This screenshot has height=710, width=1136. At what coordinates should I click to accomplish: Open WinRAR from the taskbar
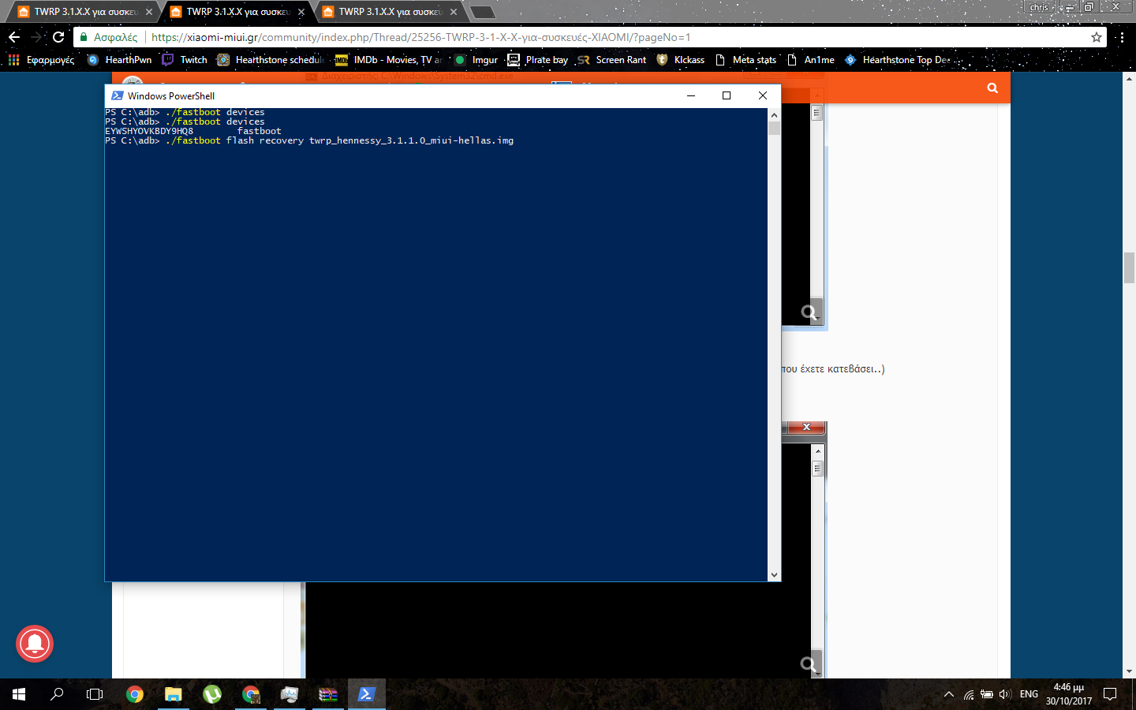(328, 694)
